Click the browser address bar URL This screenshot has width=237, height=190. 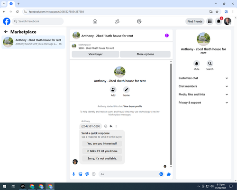[56, 12]
